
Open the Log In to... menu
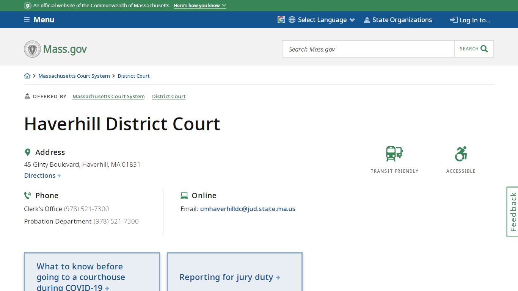(x=470, y=20)
